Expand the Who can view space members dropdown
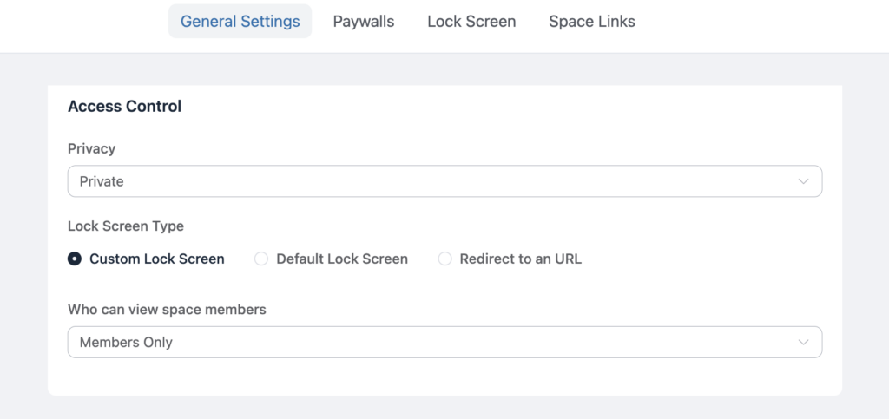 tap(444, 342)
